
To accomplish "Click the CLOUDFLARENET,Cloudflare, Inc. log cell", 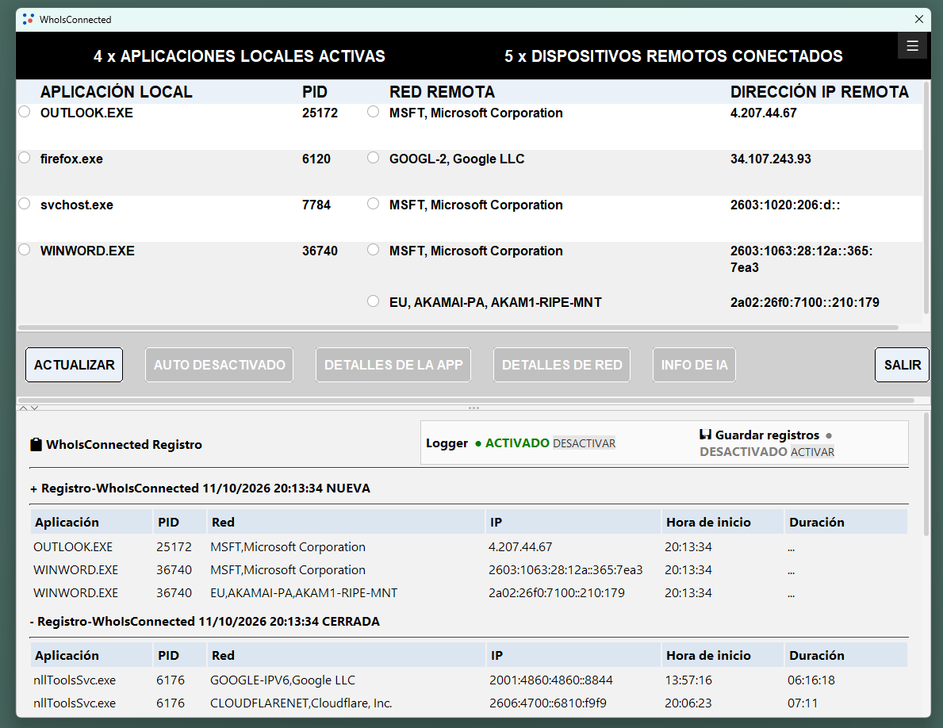I will [301, 703].
